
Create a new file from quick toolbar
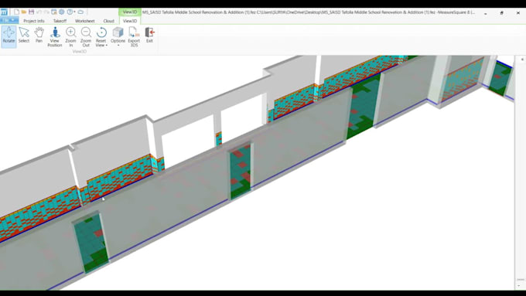point(16,12)
